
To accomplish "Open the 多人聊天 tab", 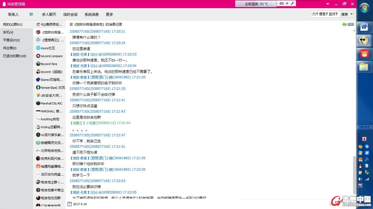I will (x=49, y=14).
